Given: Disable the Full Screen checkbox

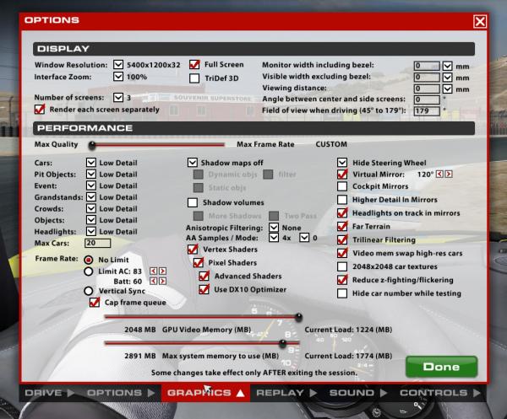Looking at the screenshot, I should [194, 64].
